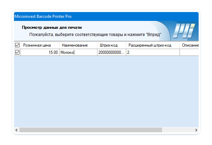Click the right arrow of horizontal scrollbar
Image resolution: width=212 pixels, height=145 pixels.
pos(196,130)
